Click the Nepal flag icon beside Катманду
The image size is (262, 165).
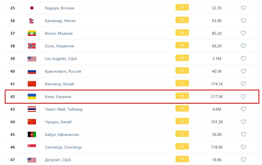point(31,21)
